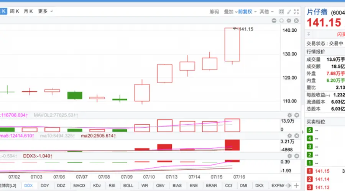The image size is (345, 191).
Task: Close the ma5 fund flow indicator panel
Action: [297, 136]
